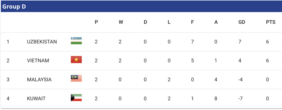
Task: Select the F goals-for column header
Action: [x=192, y=22]
